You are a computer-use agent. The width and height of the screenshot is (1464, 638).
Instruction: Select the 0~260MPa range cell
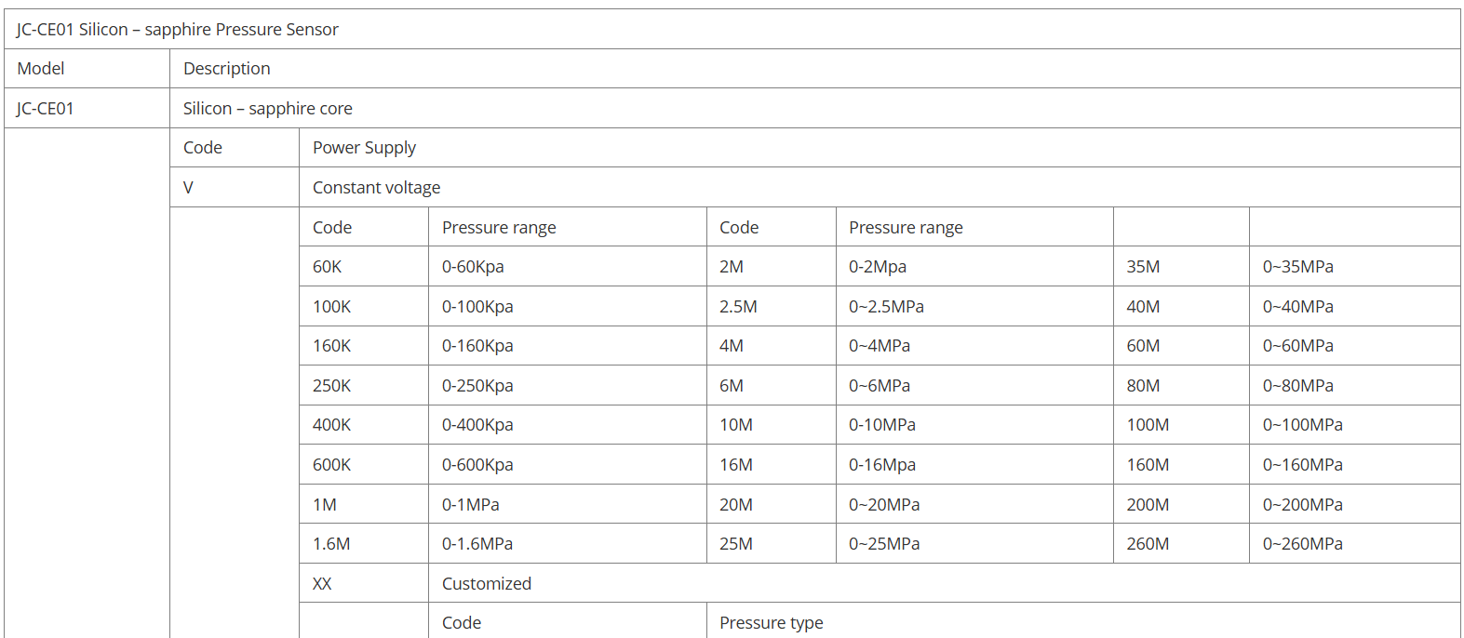click(x=1302, y=544)
